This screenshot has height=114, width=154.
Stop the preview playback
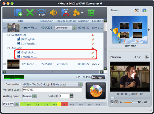(116, 102)
